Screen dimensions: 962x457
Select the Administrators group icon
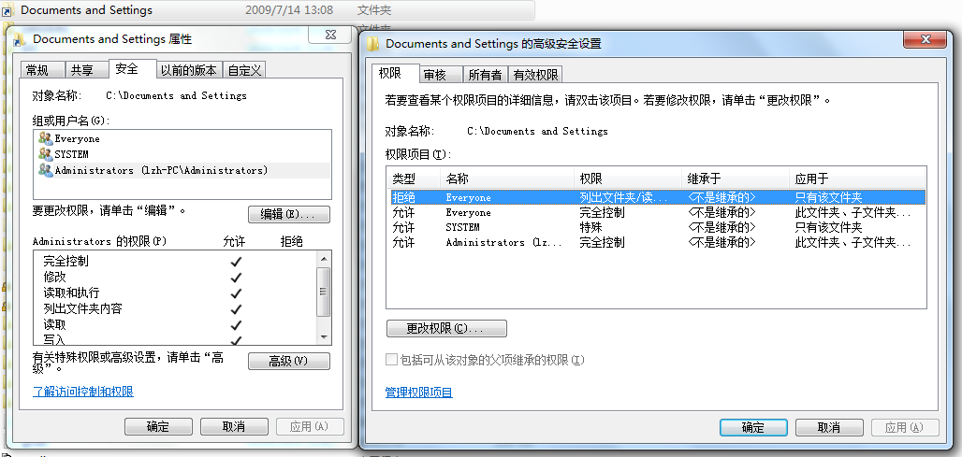pyautogui.click(x=45, y=170)
